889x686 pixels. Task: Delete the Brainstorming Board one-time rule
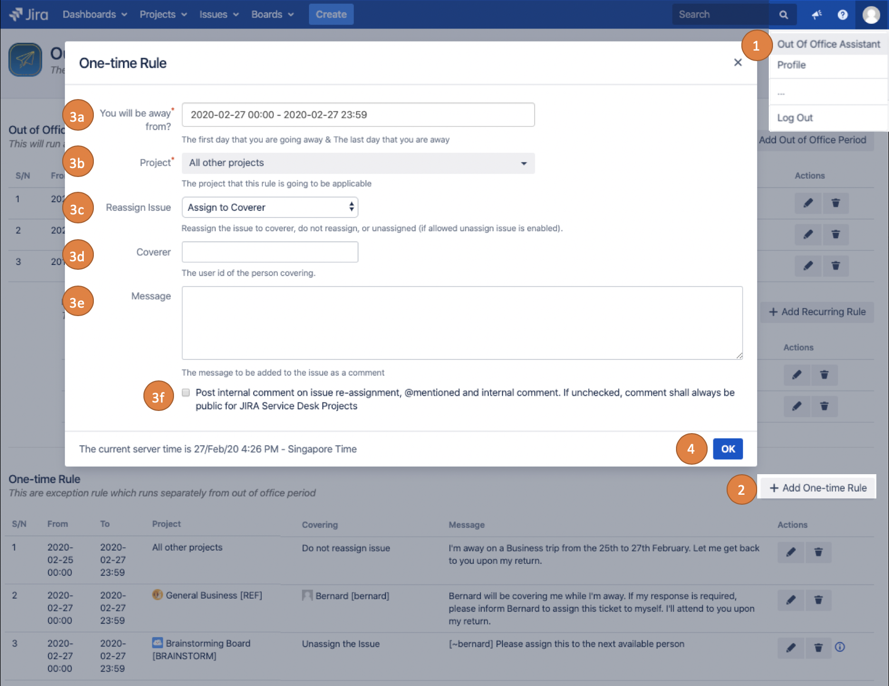click(x=818, y=648)
